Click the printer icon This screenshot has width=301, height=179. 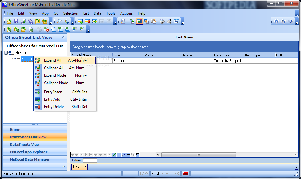click(162, 21)
